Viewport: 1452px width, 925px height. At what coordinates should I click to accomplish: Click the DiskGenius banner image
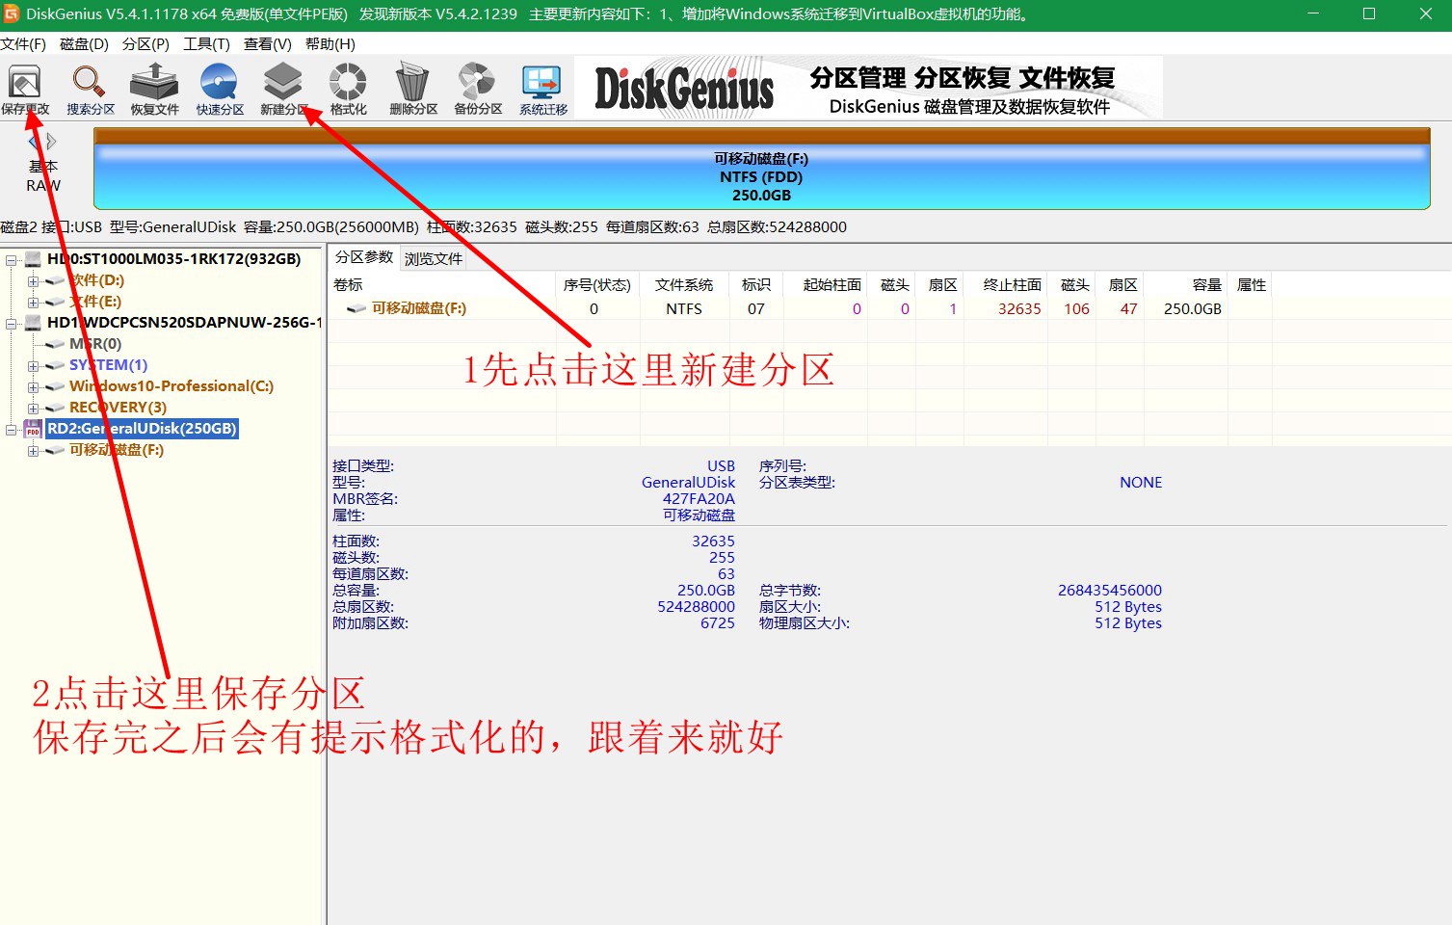click(869, 88)
